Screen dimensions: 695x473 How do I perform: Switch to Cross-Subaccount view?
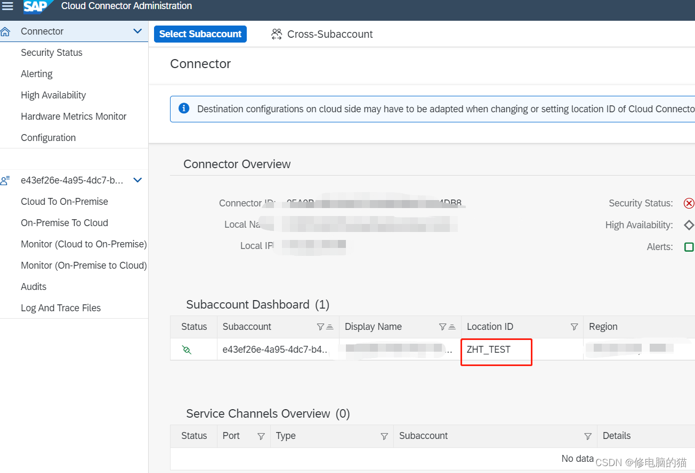[x=321, y=34]
